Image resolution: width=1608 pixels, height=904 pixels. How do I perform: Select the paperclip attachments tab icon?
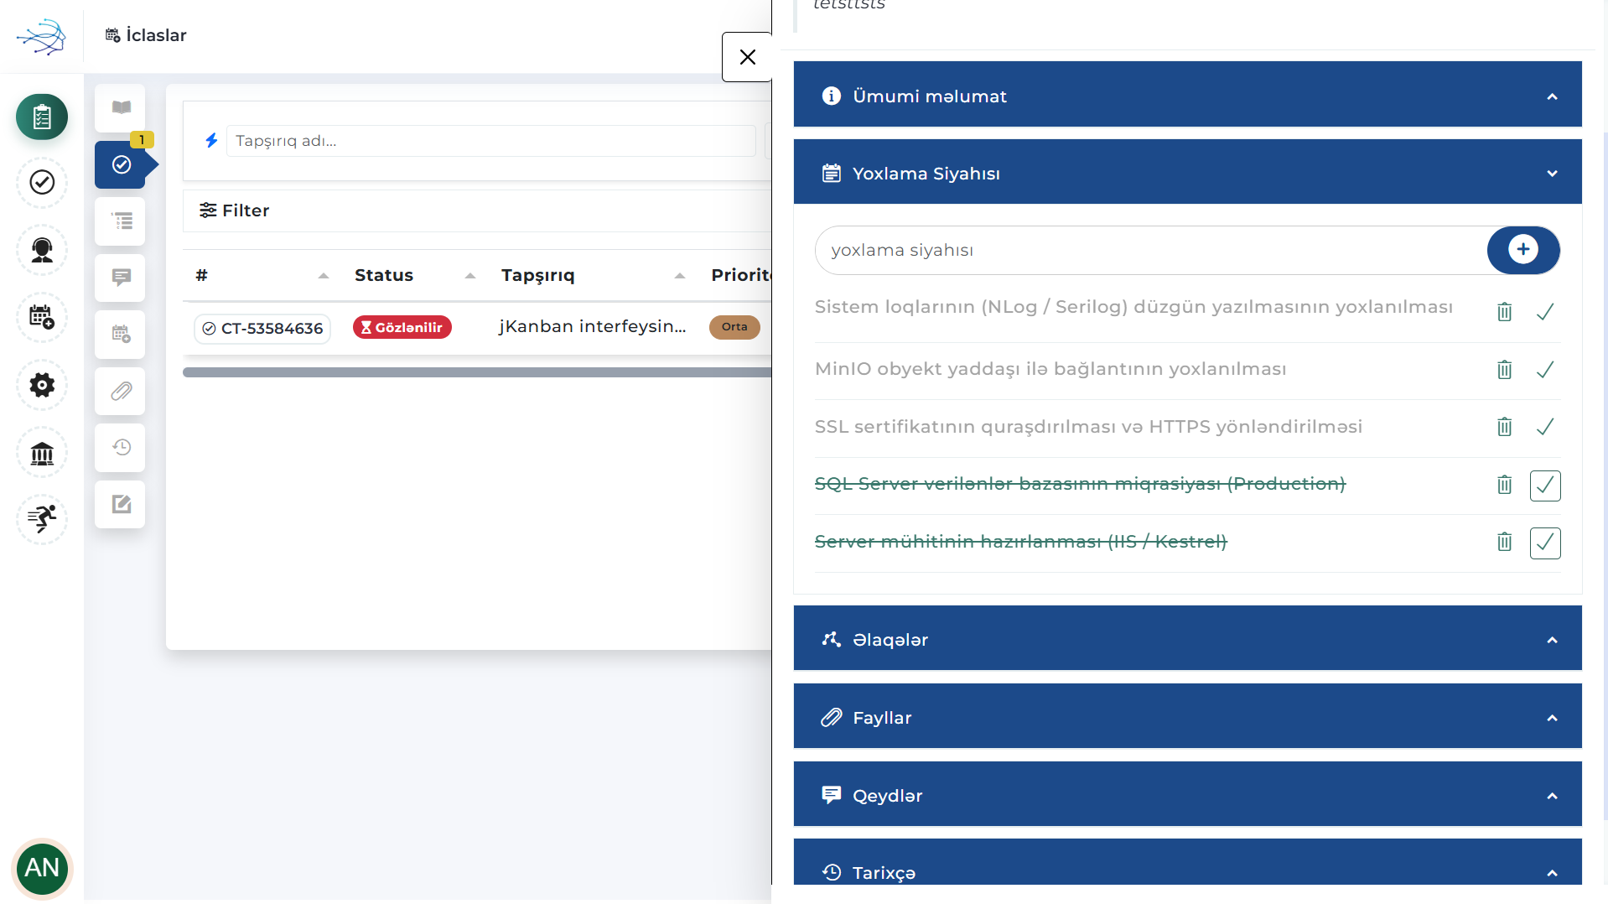tap(121, 391)
